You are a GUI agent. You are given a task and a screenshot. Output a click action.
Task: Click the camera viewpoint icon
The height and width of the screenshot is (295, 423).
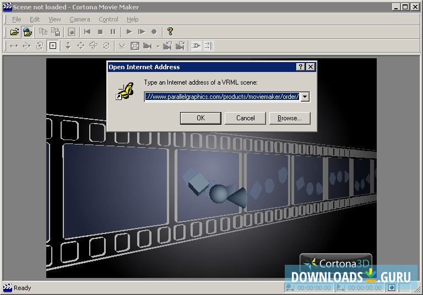click(x=147, y=46)
